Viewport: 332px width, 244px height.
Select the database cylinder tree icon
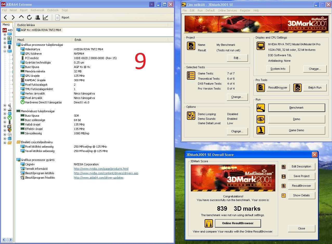pyautogui.click(x=10, y=139)
